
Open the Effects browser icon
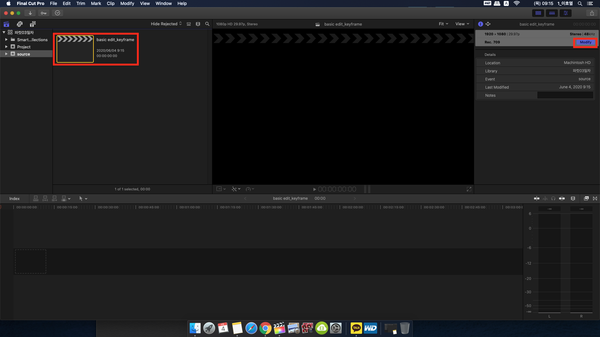[586, 198]
